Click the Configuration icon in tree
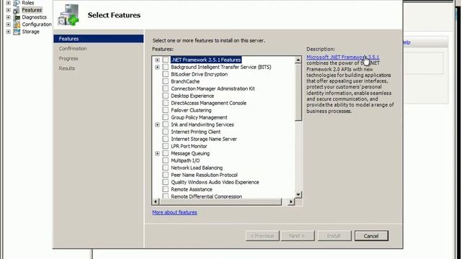This screenshot has height=259, width=461. coord(17,24)
